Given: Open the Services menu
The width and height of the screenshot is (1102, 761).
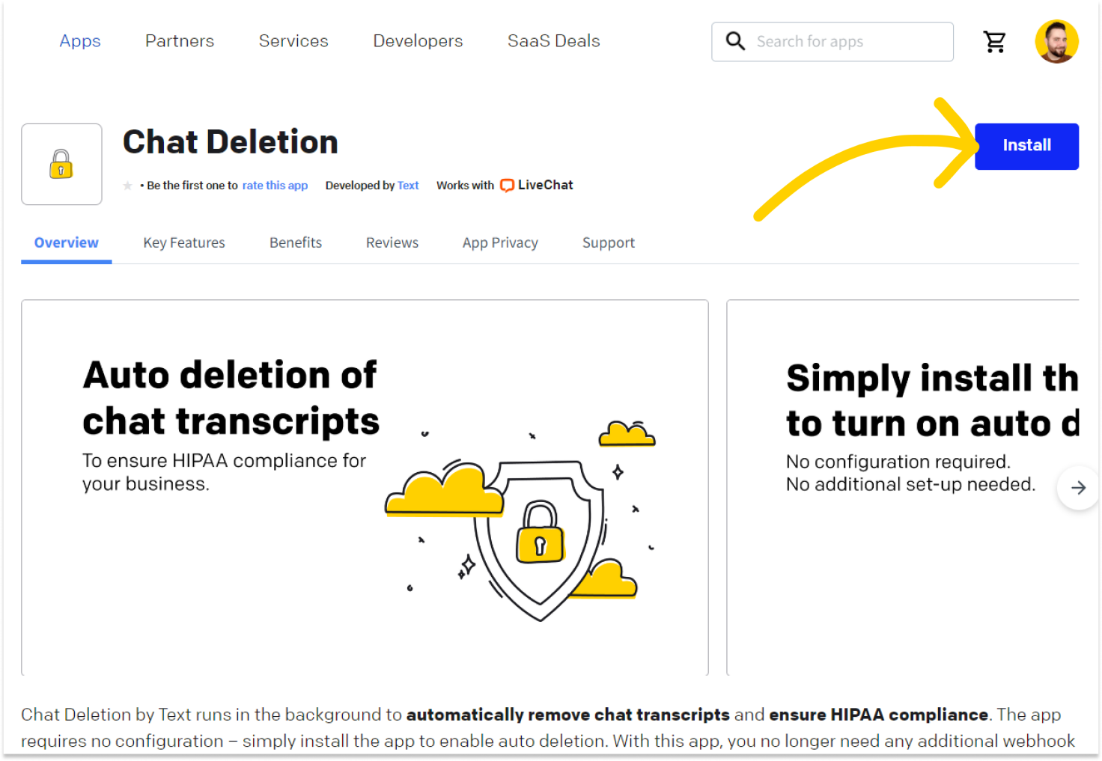Looking at the screenshot, I should pos(293,41).
